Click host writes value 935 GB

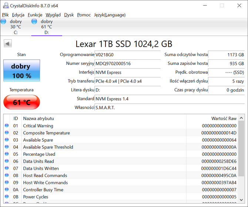point(226,63)
